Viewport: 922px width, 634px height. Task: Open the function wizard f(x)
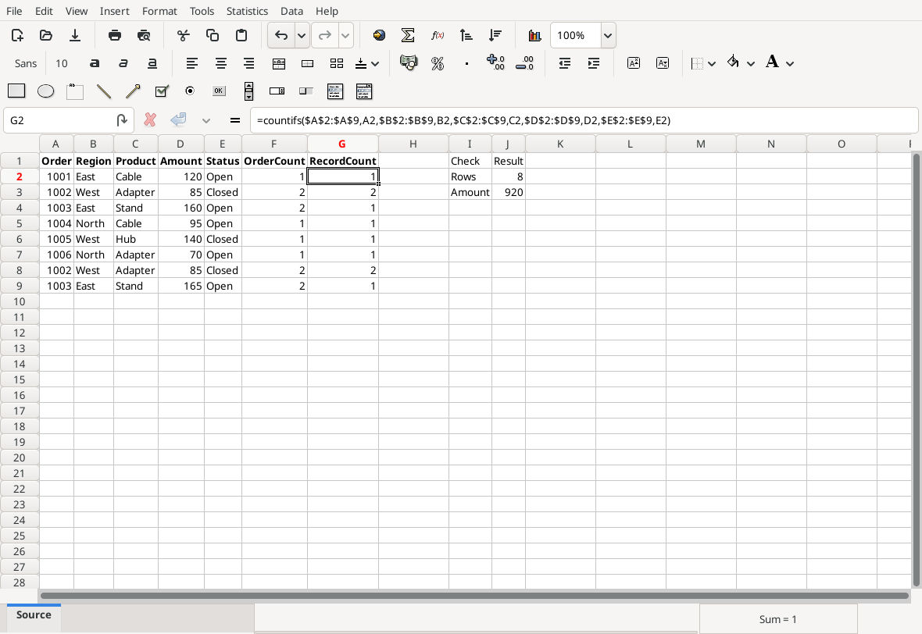pyautogui.click(x=437, y=35)
